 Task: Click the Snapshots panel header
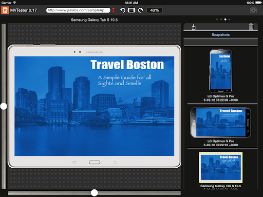tap(220, 35)
